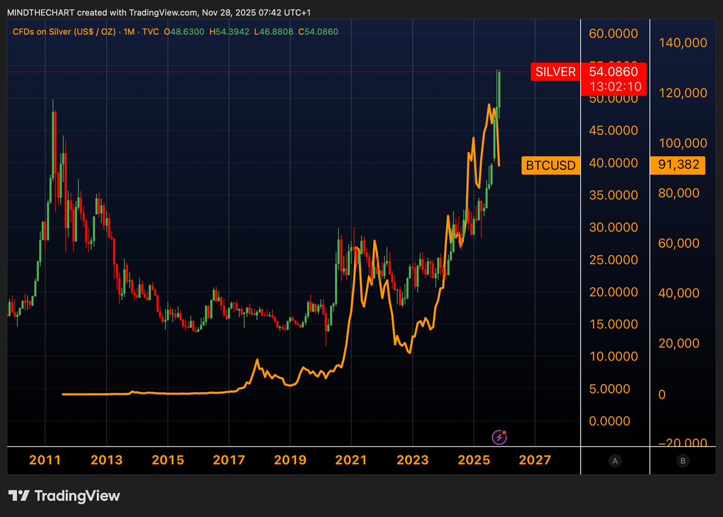Click the 15.0000 silver scale value
This screenshot has height=517, width=723.
click(614, 324)
